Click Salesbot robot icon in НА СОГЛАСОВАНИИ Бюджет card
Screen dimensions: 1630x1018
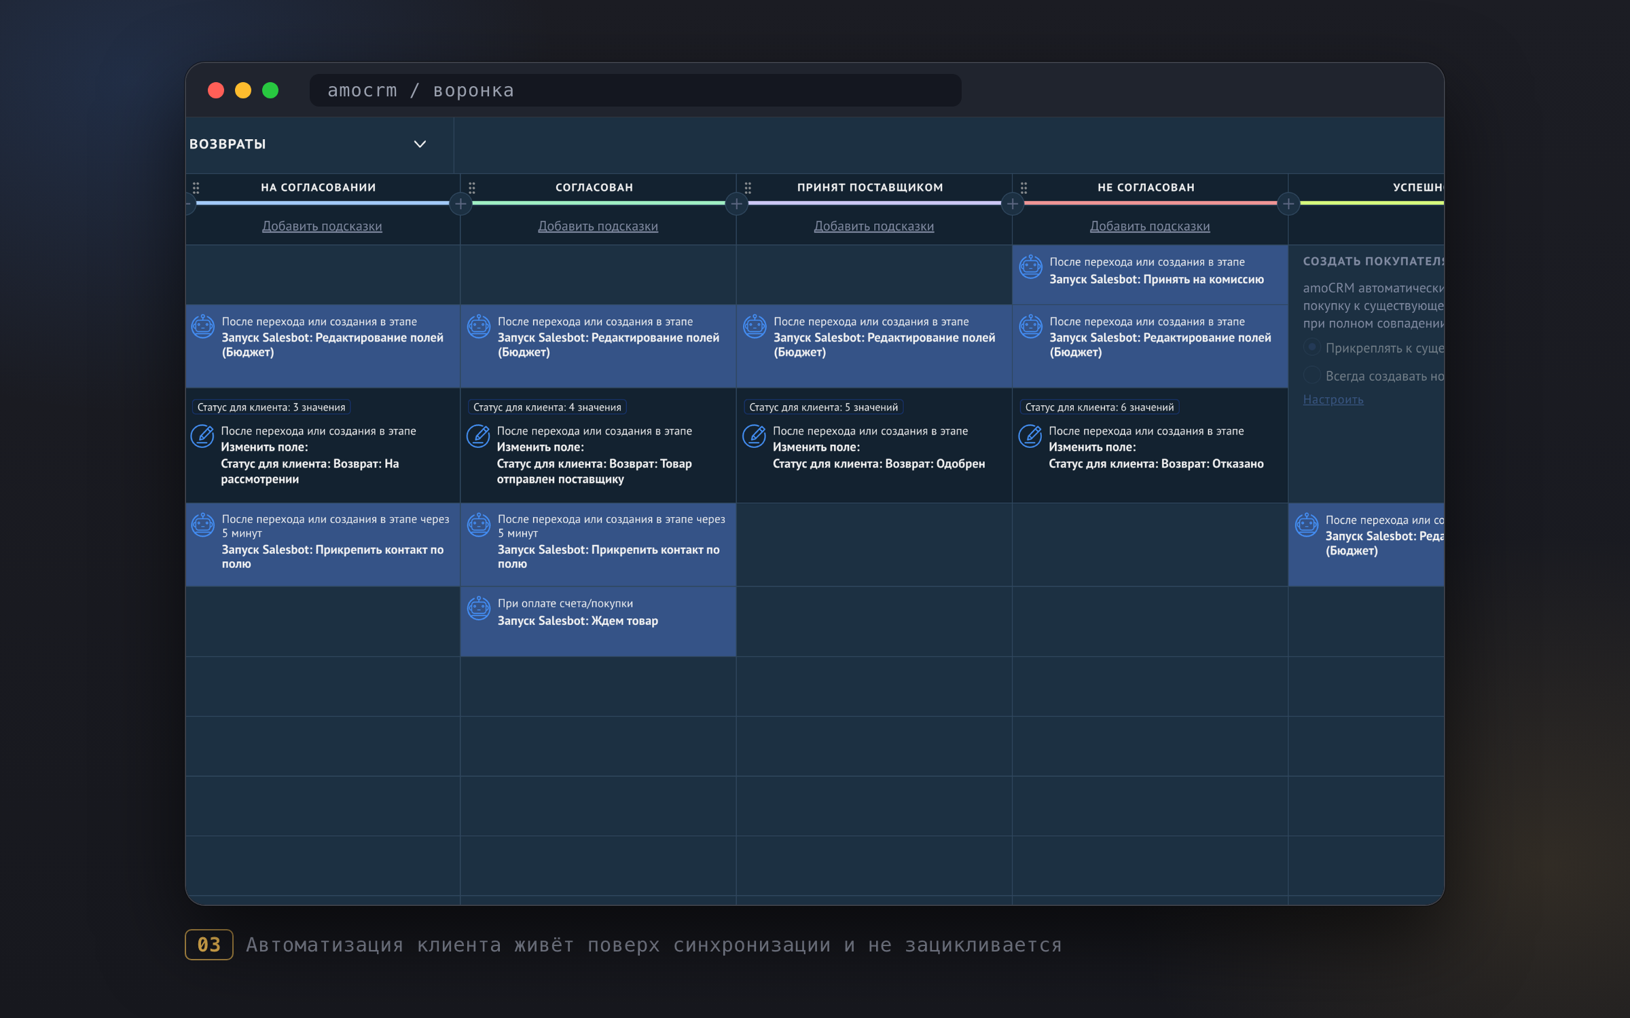point(202,326)
